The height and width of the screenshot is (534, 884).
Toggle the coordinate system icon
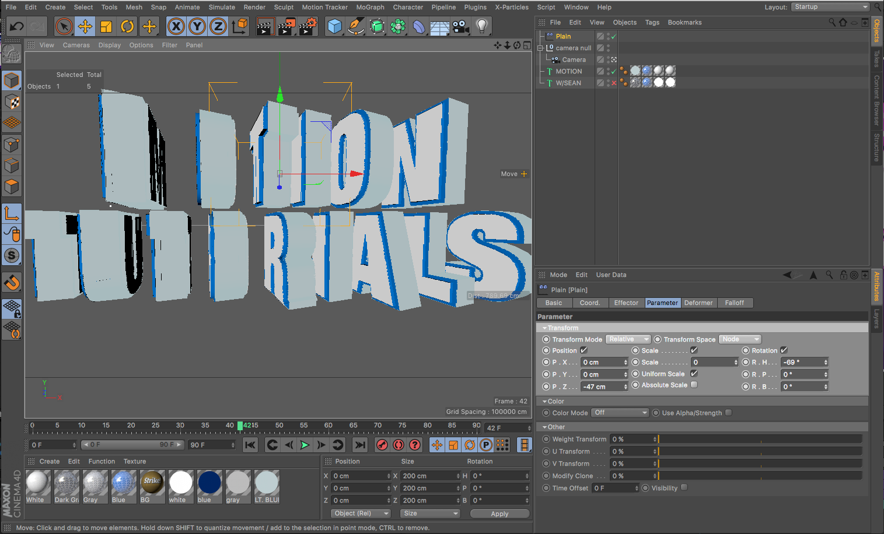(x=240, y=26)
